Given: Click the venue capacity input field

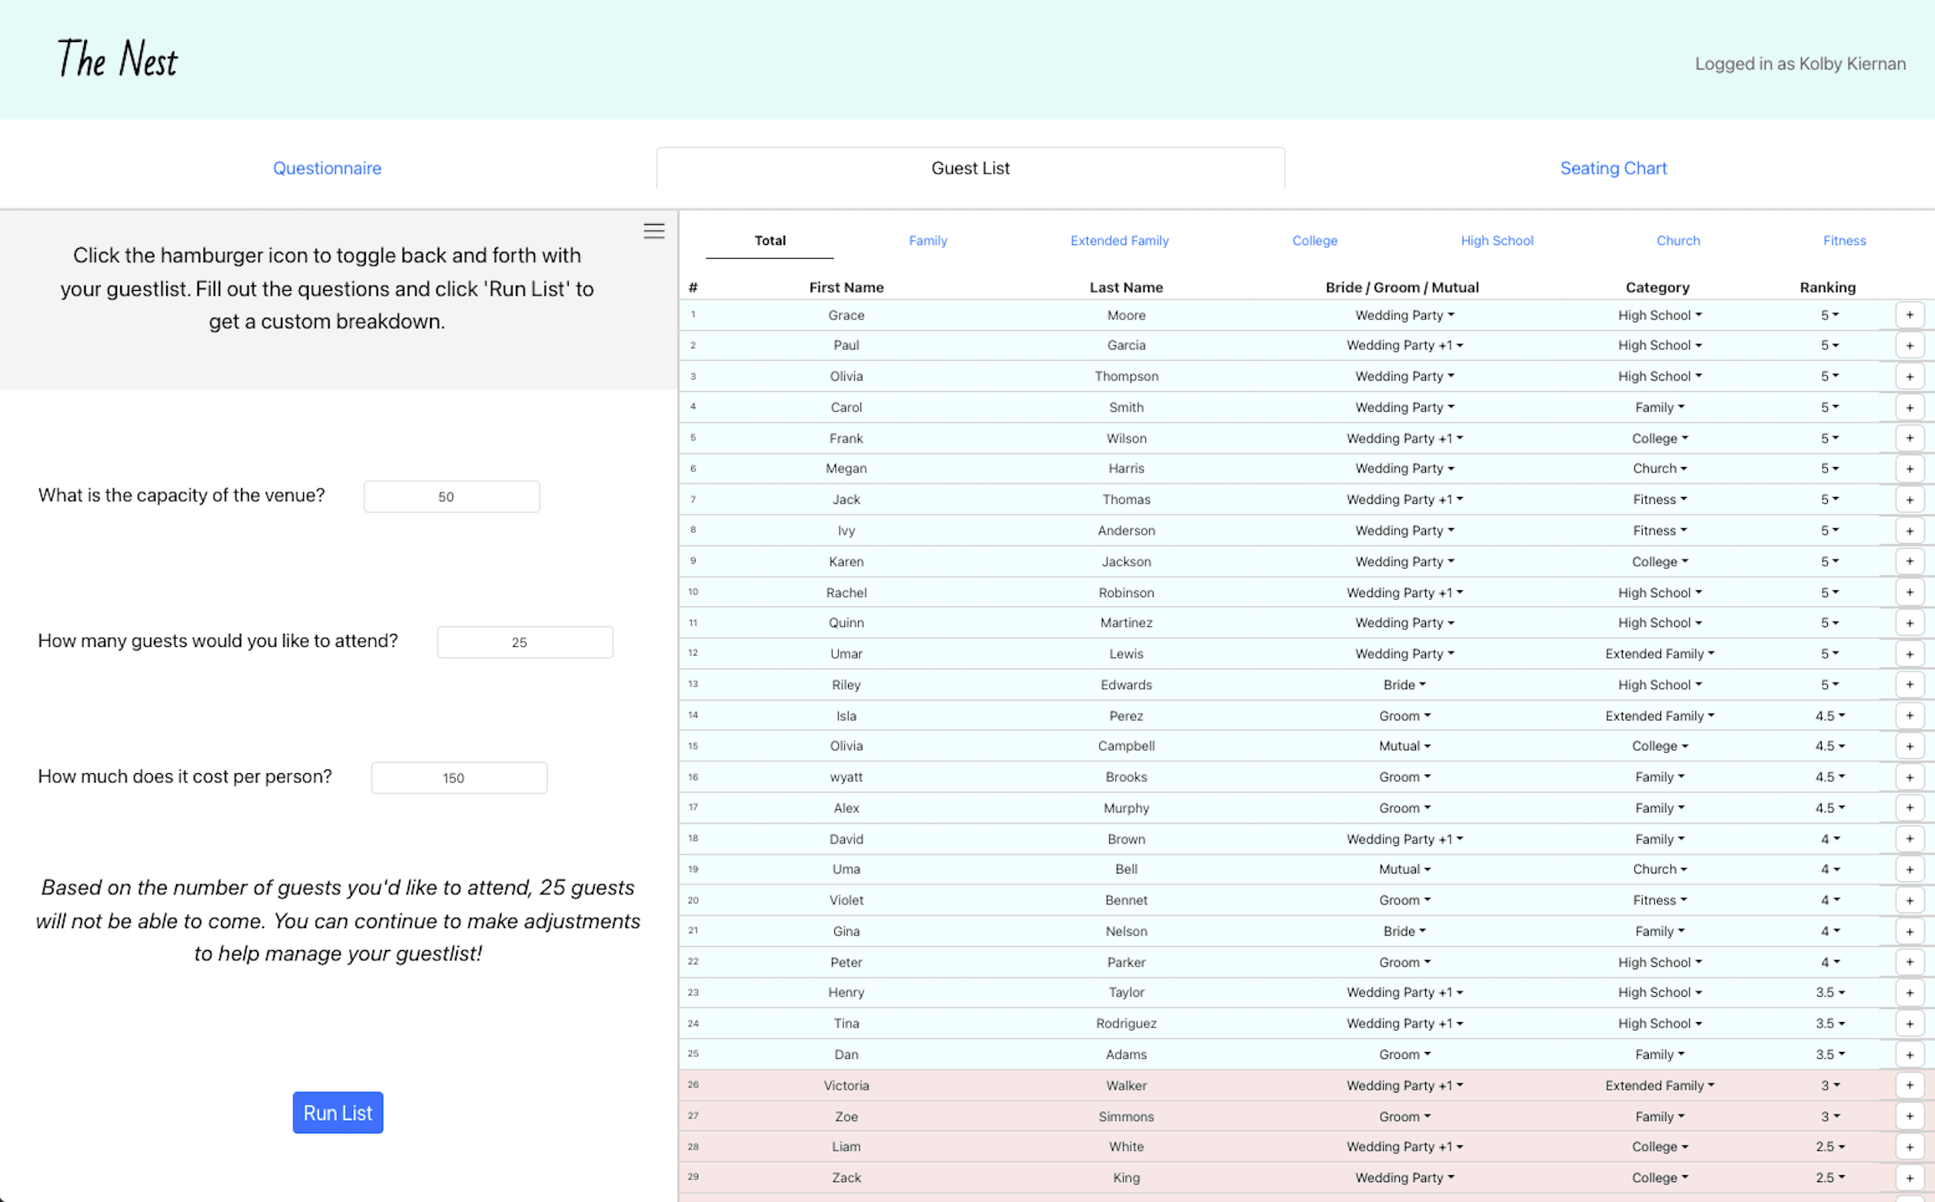Looking at the screenshot, I should coord(452,497).
